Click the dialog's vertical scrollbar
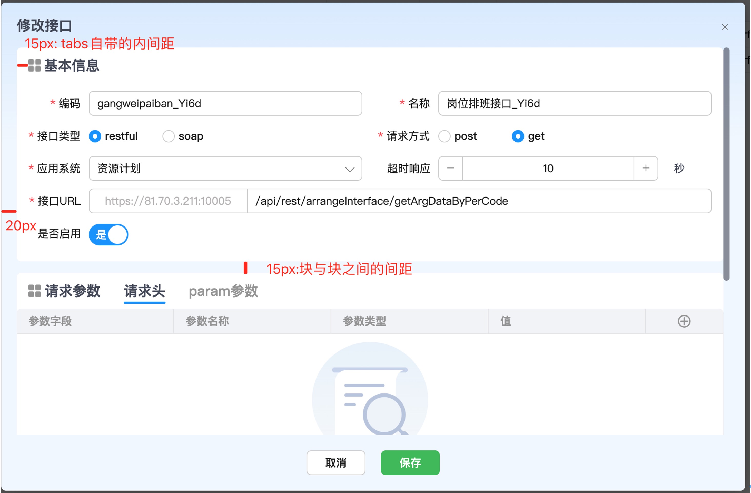 pyautogui.click(x=726, y=164)
